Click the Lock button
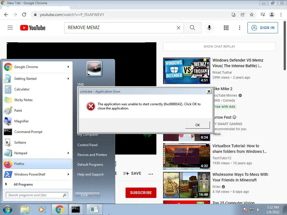The width and height of the screenshot is (287, 215). (x=84, y=195)
